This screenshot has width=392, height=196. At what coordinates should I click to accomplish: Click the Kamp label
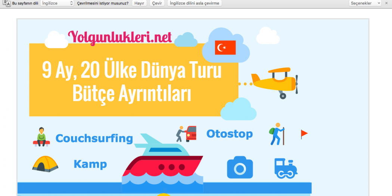[x=90, y=164]
